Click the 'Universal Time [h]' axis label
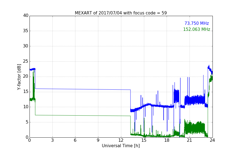The image size is (236, 157). 121,146
